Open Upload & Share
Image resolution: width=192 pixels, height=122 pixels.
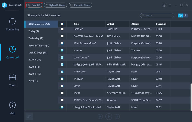tap(55, 5)
